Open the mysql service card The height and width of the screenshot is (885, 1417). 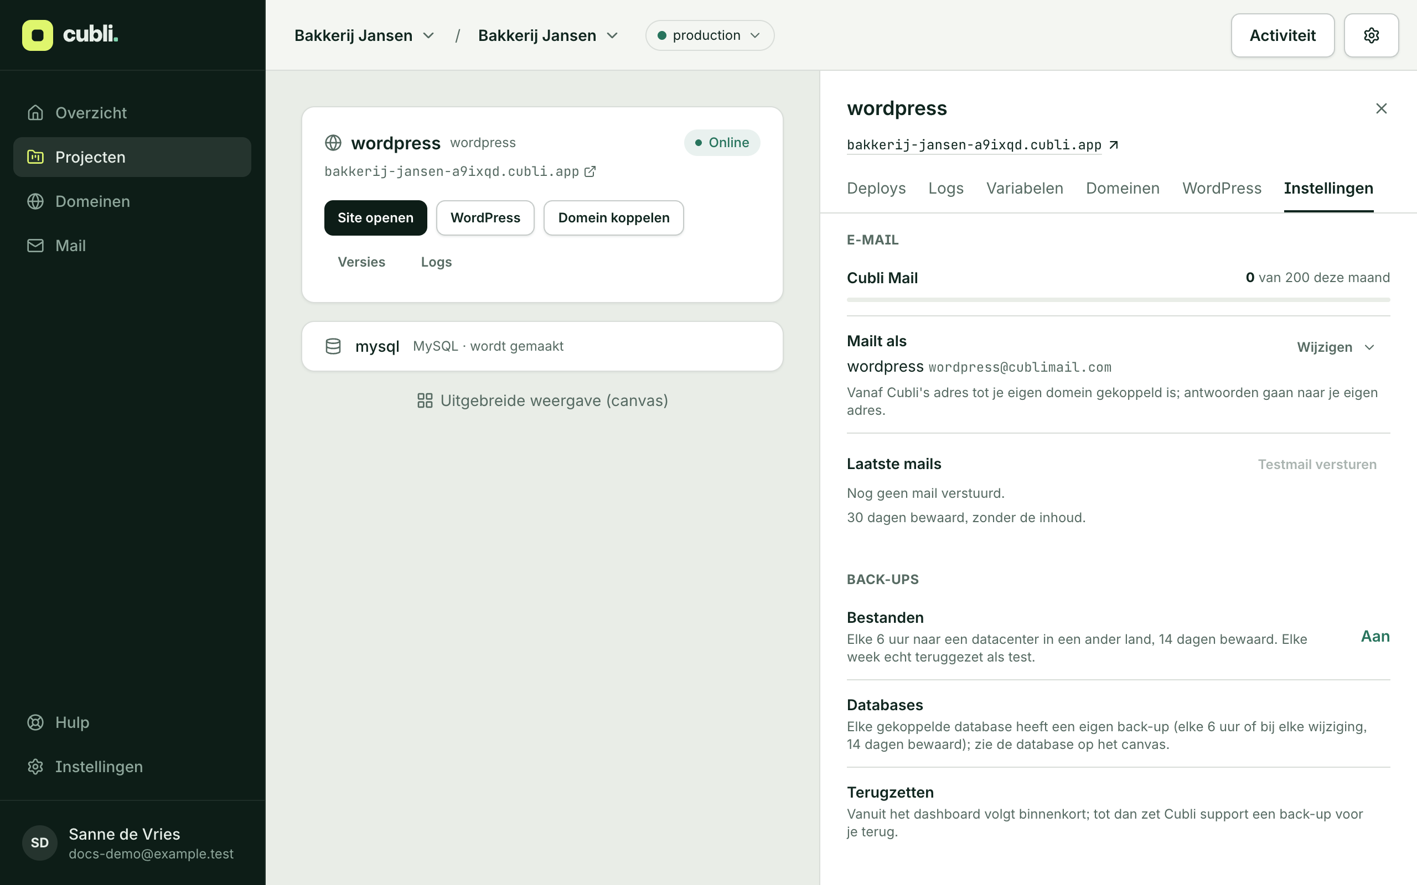pyautogui.click(x=542, y=346)
